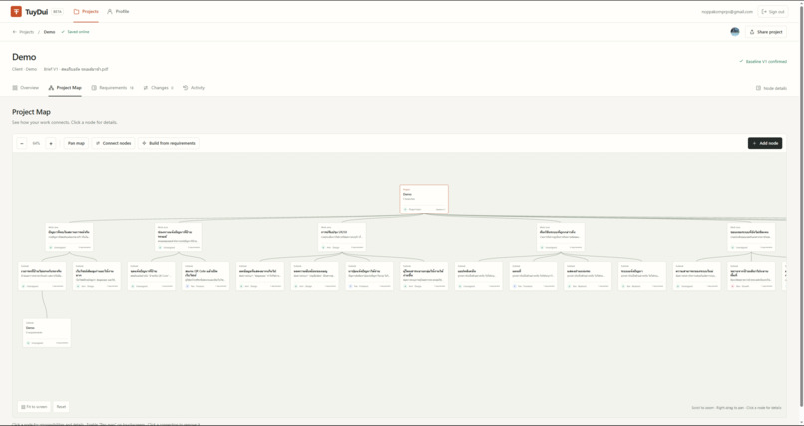Activate the Connect nodes tool
Viewport: 804px width, 426px height.
[113, 143]
